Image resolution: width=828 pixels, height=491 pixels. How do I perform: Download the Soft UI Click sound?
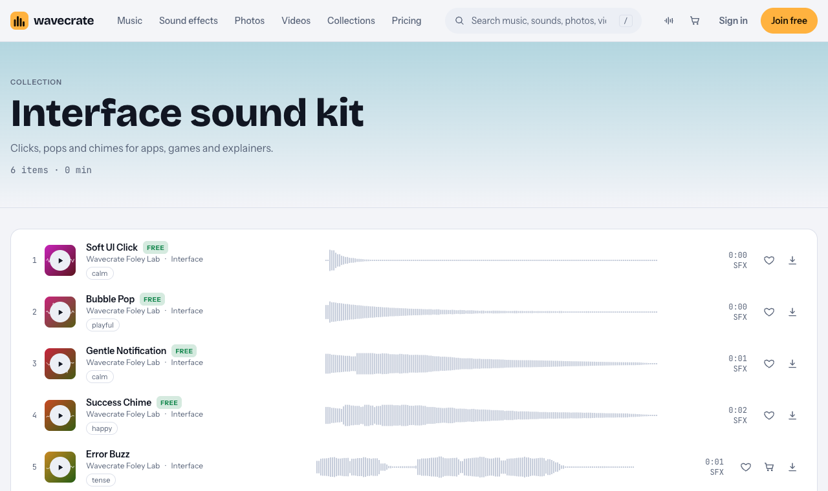[x=792, y=260]
